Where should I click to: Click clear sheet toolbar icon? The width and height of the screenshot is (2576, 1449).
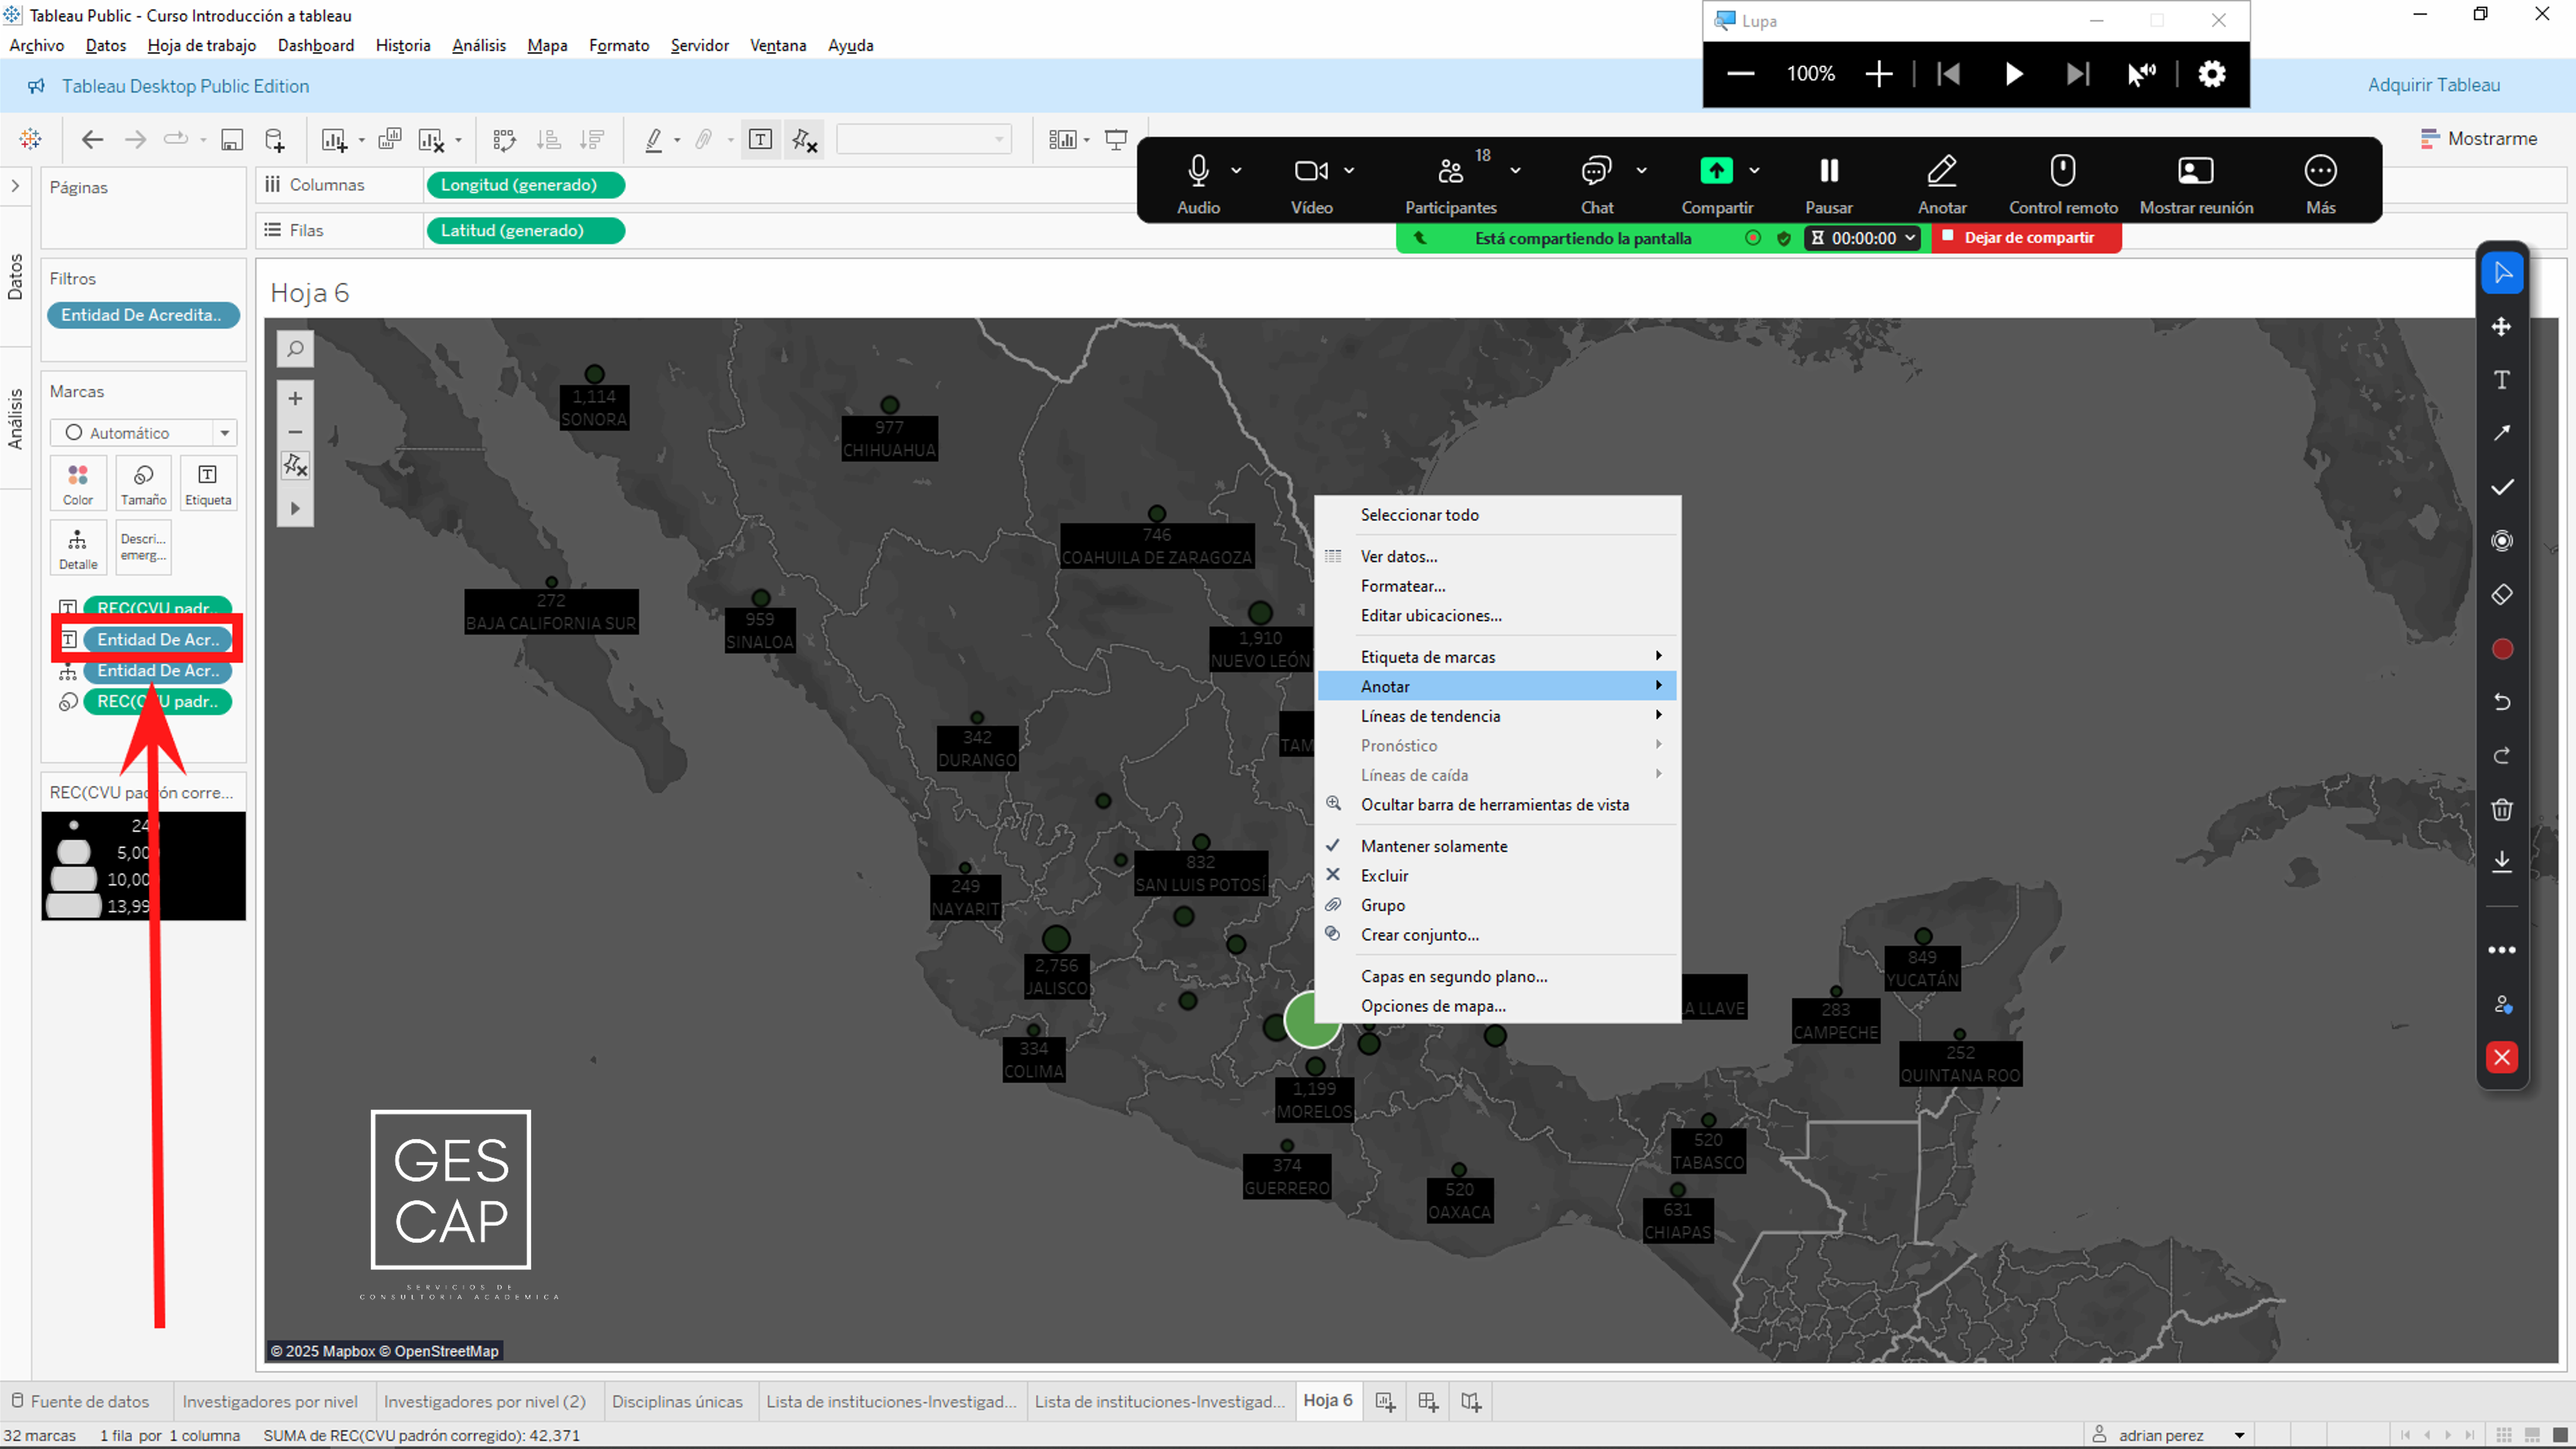pyautogui.click(x=431, y=140)
